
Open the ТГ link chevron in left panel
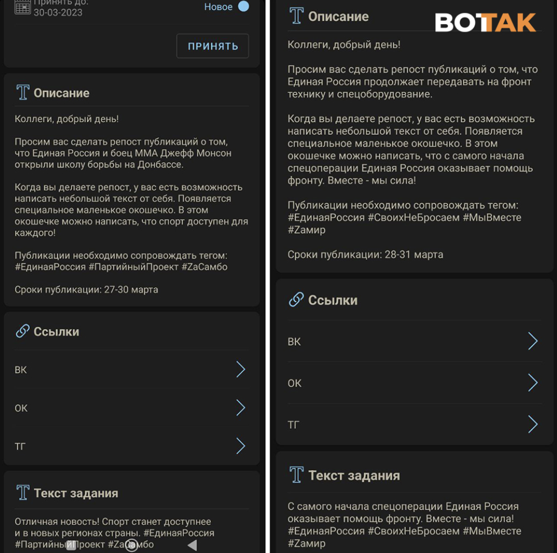(240, 446)
